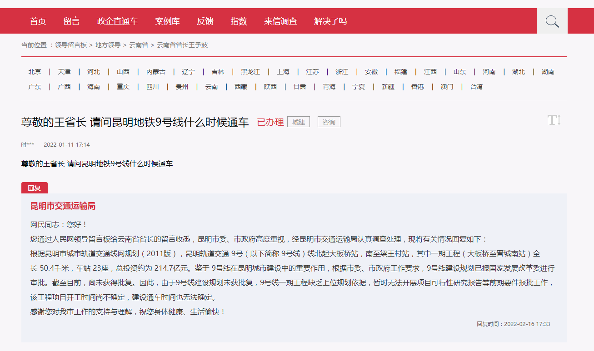Screen dimensions: 594x351
Task: Toggle the font size icon
Action: (554, 120)
